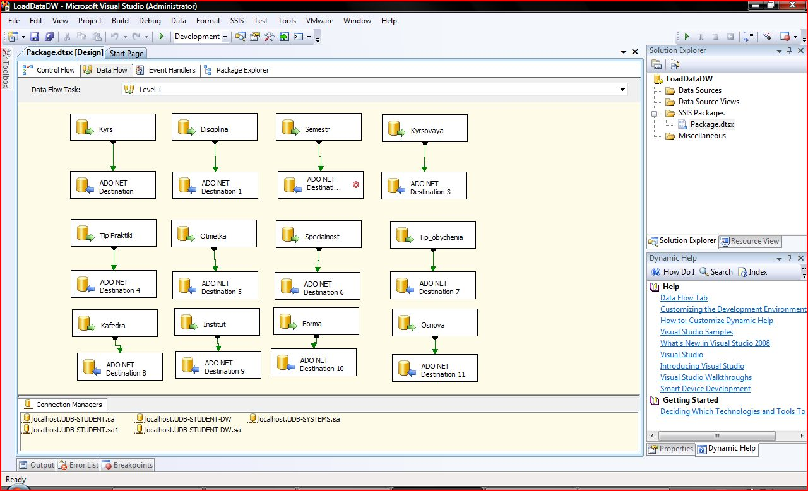Switch to the Properties tab

(x=671, y=449)
